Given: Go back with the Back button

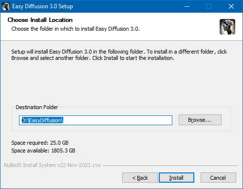Looking at the screenshot, I should click(140, 178).
